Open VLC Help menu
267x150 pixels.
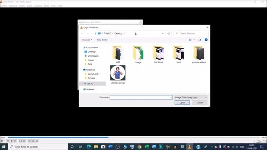click(60, 6)
